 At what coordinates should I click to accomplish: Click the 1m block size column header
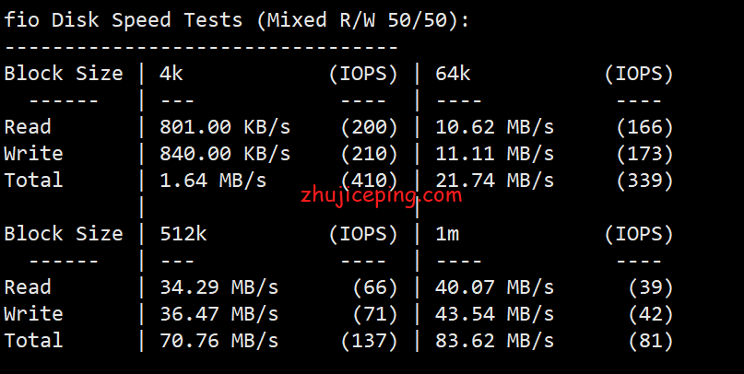[x=447, y=234]
